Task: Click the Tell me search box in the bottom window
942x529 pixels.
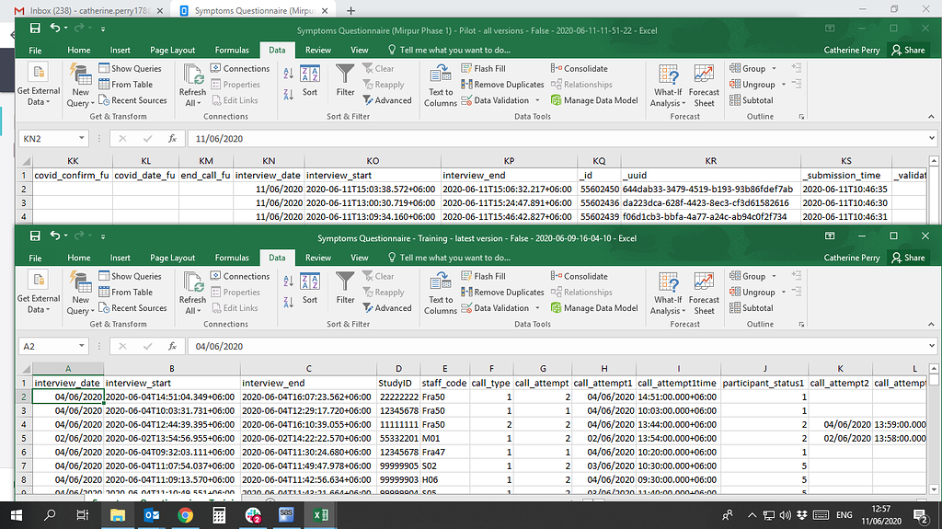Action: (454, 258)
